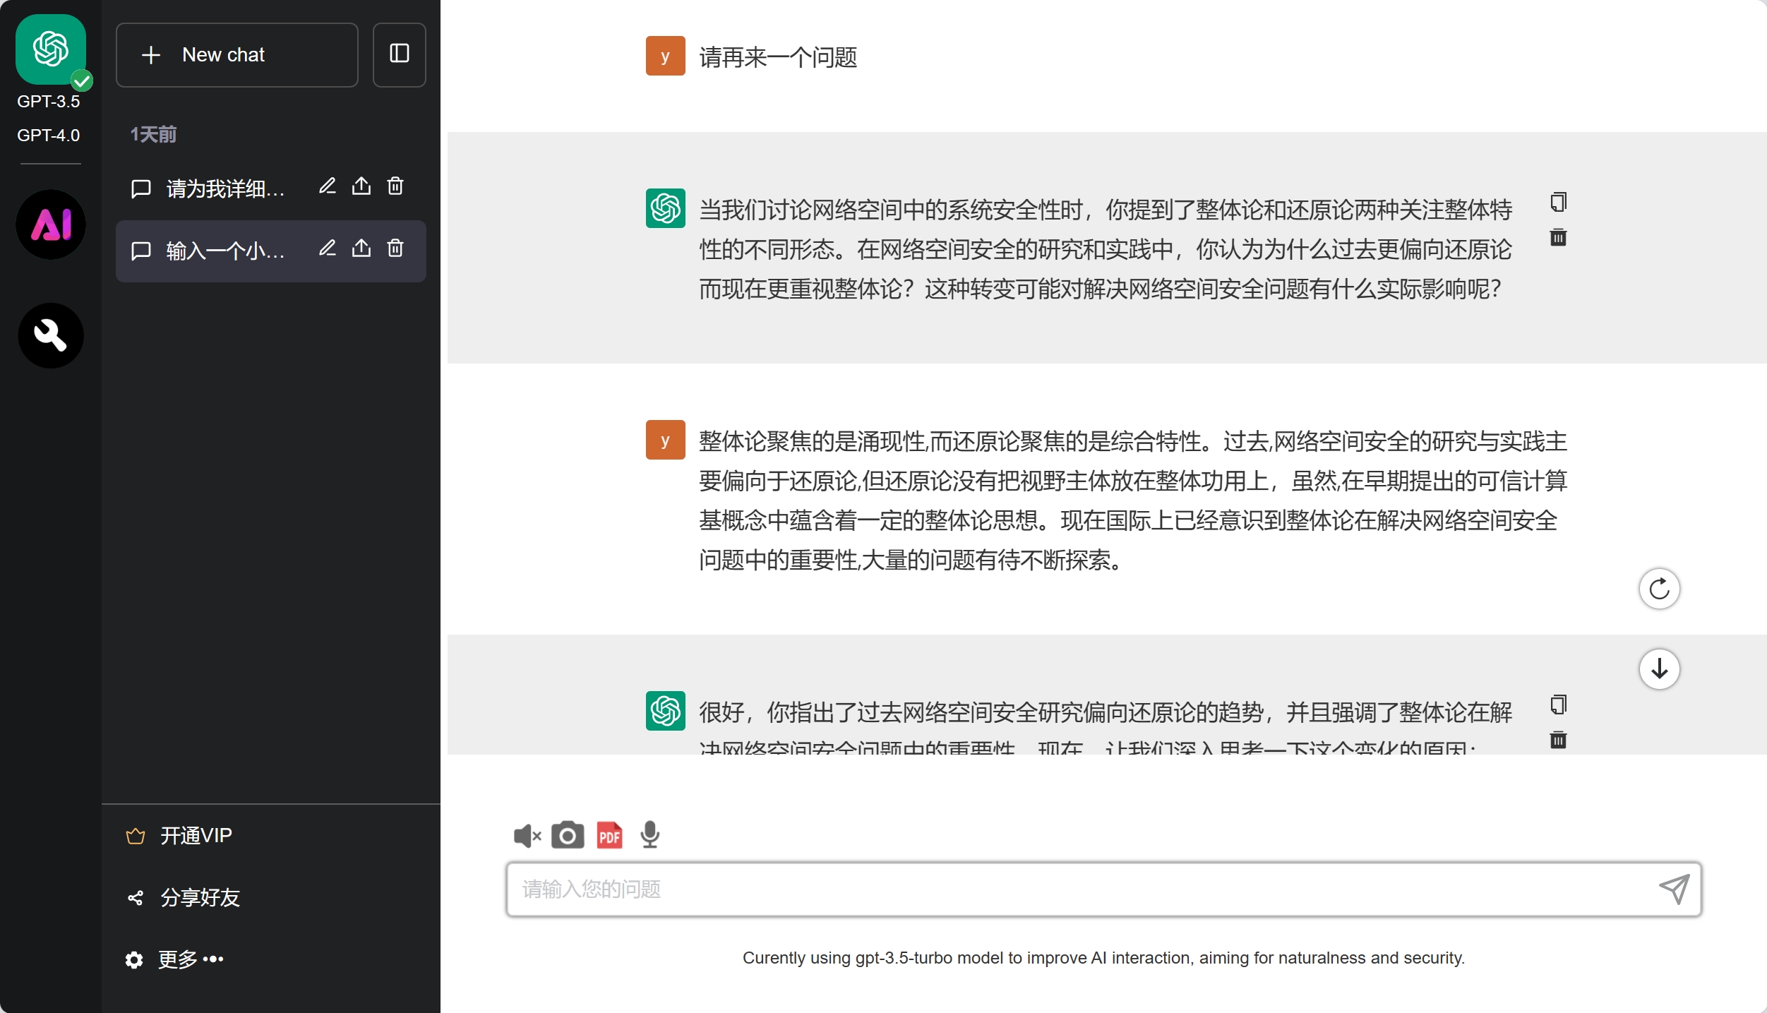Open the PDF upload icon
The height and width of the screenshot is (1013, 1767).
(x=609, y=835)
